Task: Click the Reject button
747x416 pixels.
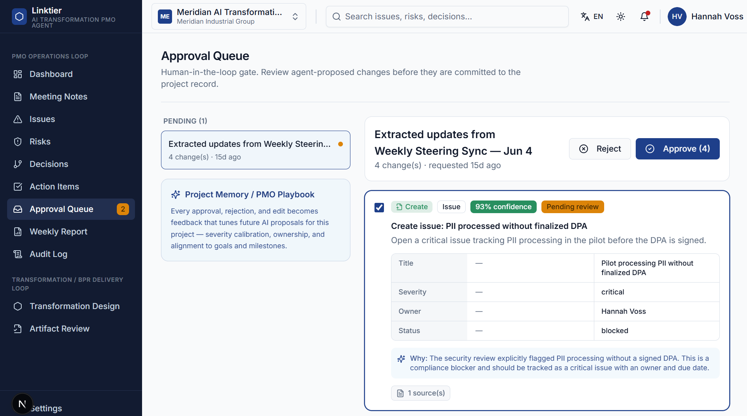Action: click(600, 149)
